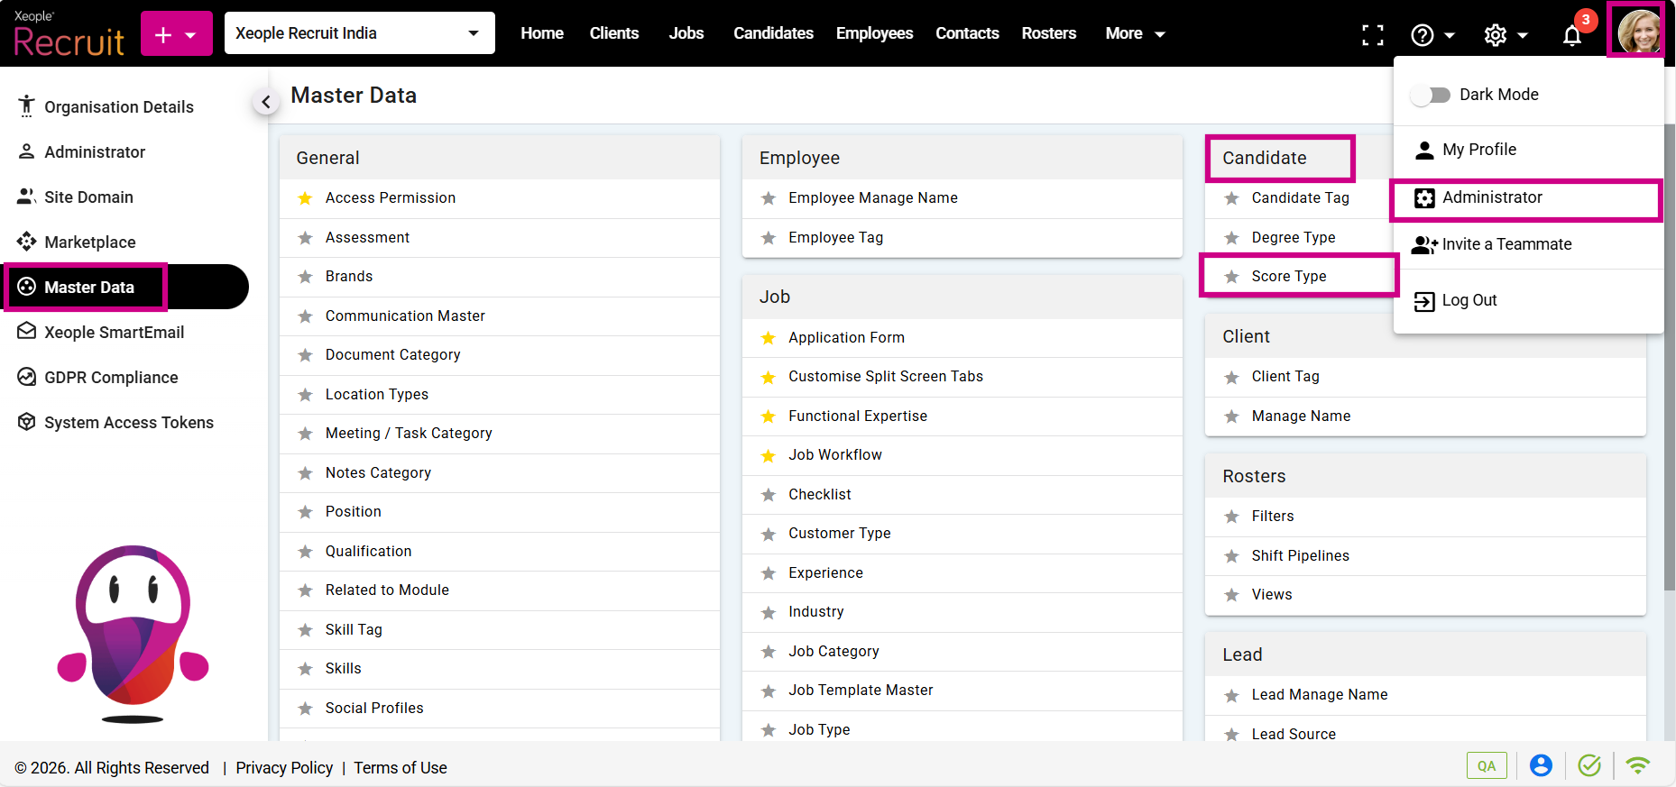Viewport: 1676px width, 787px height.
Task: Expand the More navigation menu
Action: pyautogui.click(x=1135, y=33)
